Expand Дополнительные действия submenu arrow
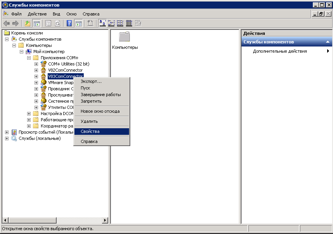Image resolution: width=333 pixels, height=234 pixels. coord(328,51)
